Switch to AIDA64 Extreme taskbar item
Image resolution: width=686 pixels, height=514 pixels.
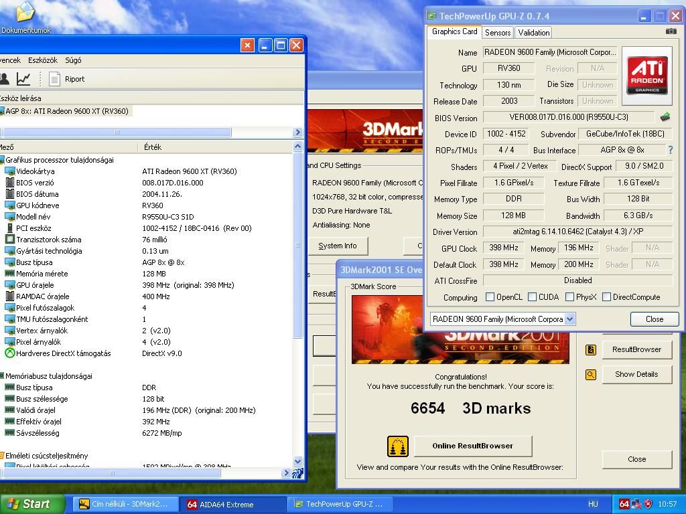[x=232, y=504]
